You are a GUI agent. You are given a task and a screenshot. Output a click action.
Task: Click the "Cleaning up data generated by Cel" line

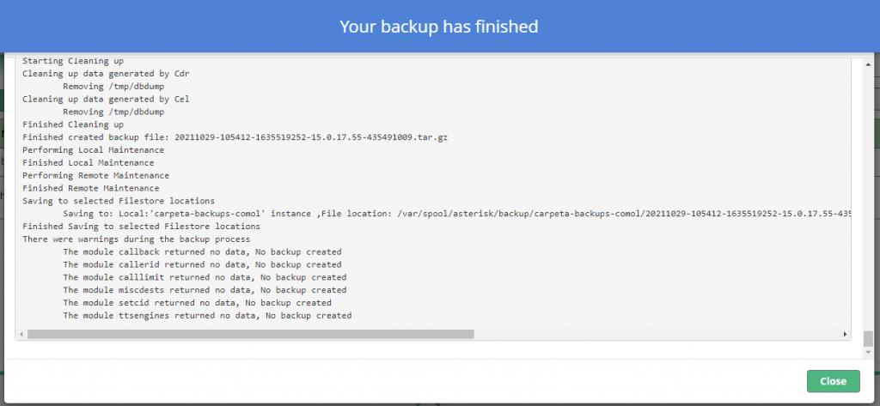click(x=106, y=99)
